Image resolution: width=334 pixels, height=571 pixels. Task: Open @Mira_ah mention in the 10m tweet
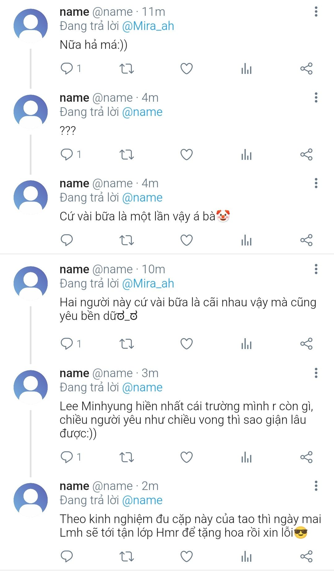pyautogui.click(x=148, y=284)
